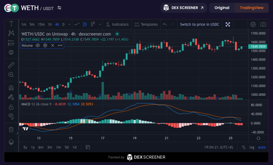Click the trash Remove drawings icon
This screenshot has height=165, width=273.
click(11, 129)
